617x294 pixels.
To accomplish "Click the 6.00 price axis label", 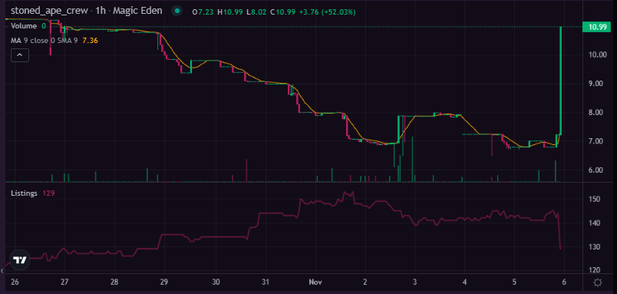I will 596,170.
